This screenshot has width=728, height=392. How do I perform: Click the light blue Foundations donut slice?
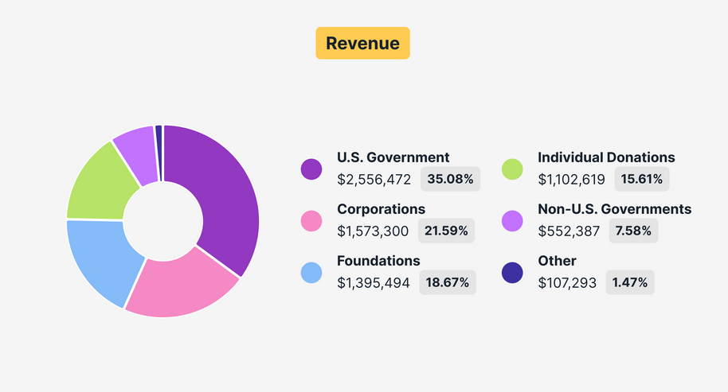102,258
